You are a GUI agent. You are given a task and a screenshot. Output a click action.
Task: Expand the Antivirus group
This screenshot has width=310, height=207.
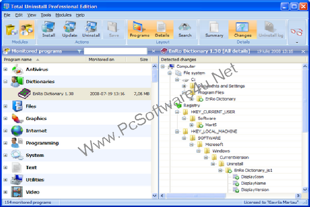[x=5, y=69]
